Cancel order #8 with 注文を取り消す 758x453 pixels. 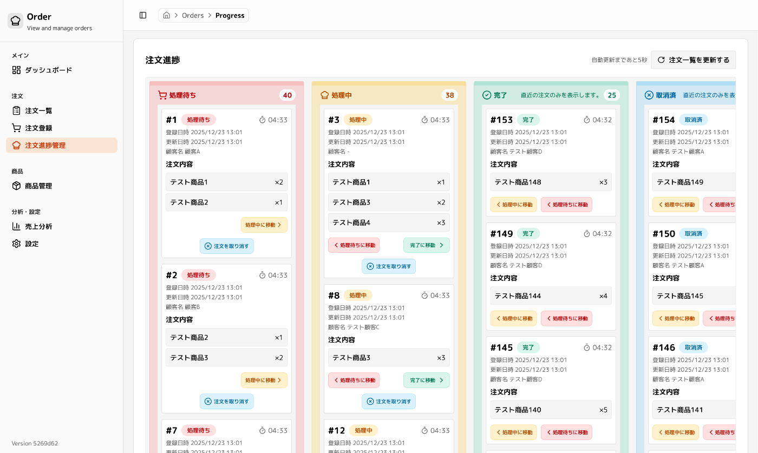(x=389, y=401)
